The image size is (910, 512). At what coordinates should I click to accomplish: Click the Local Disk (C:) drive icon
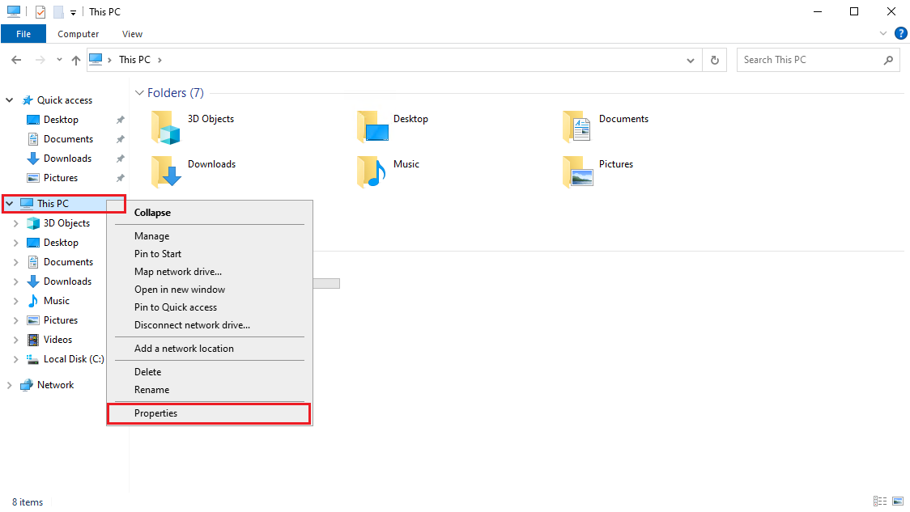(x=33, y=359)
